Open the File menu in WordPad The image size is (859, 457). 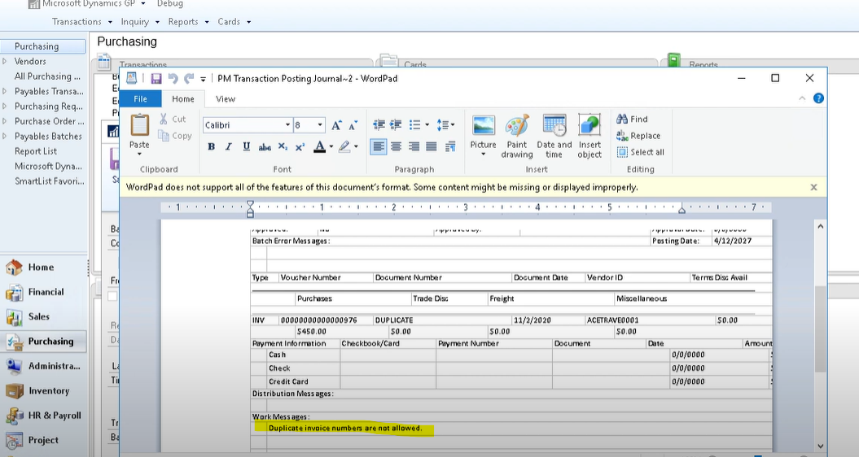point(141,99)
